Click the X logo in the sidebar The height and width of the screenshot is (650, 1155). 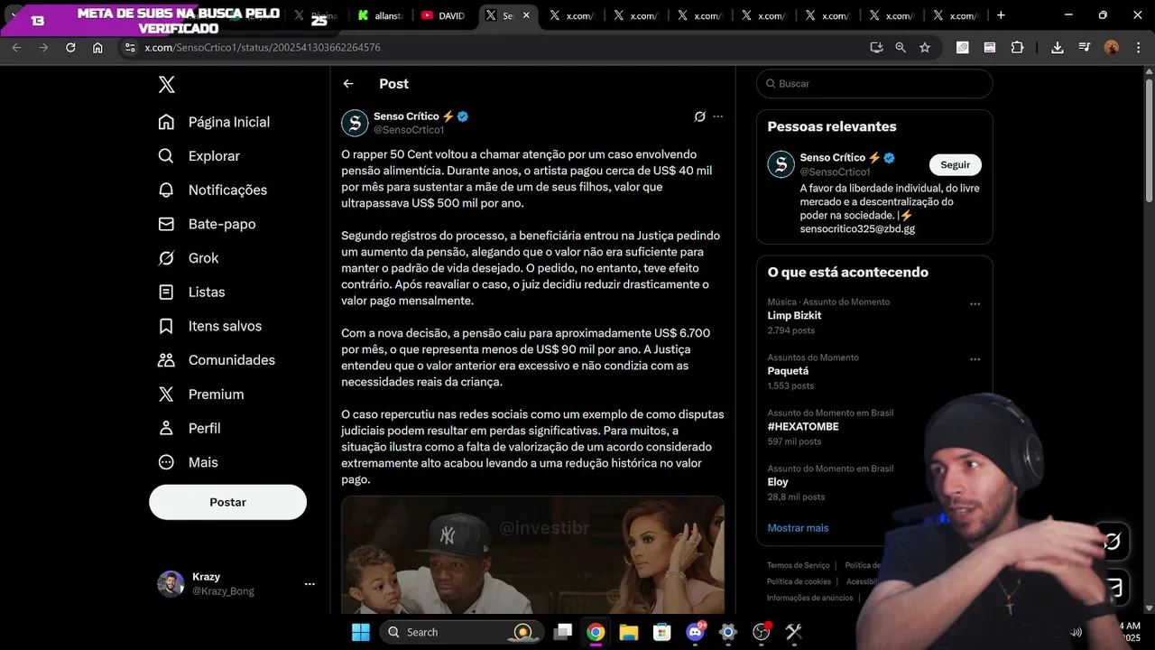(166, 85)
